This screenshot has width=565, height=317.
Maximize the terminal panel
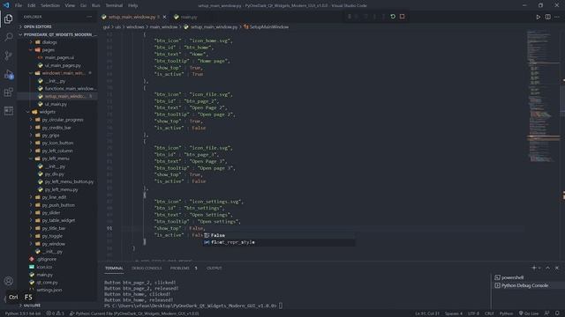coord(547,268)
